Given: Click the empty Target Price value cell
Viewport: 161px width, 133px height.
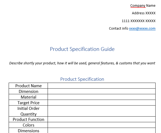Looking at the screenshot, I should click(x=101, y=103).
